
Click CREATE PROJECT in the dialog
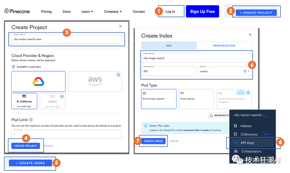(x=26, y=146)
